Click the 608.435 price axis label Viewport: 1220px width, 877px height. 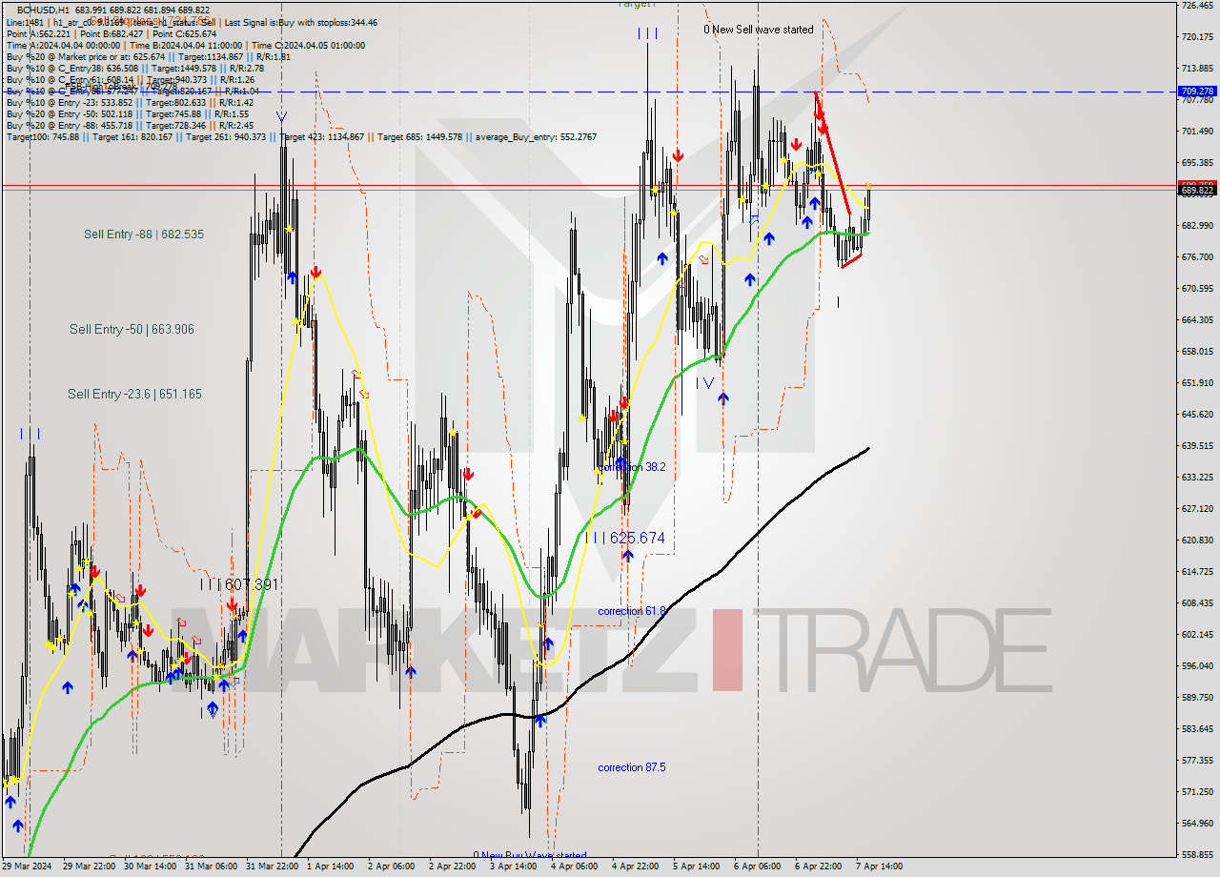point(1197,603)
